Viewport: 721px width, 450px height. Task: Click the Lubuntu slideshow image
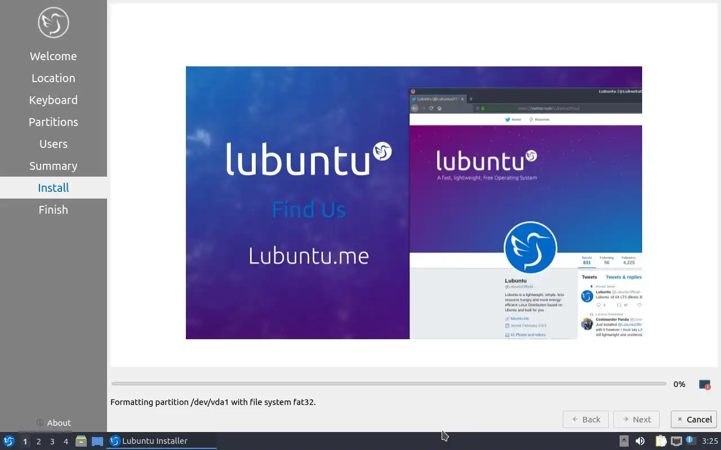point(414,202)
